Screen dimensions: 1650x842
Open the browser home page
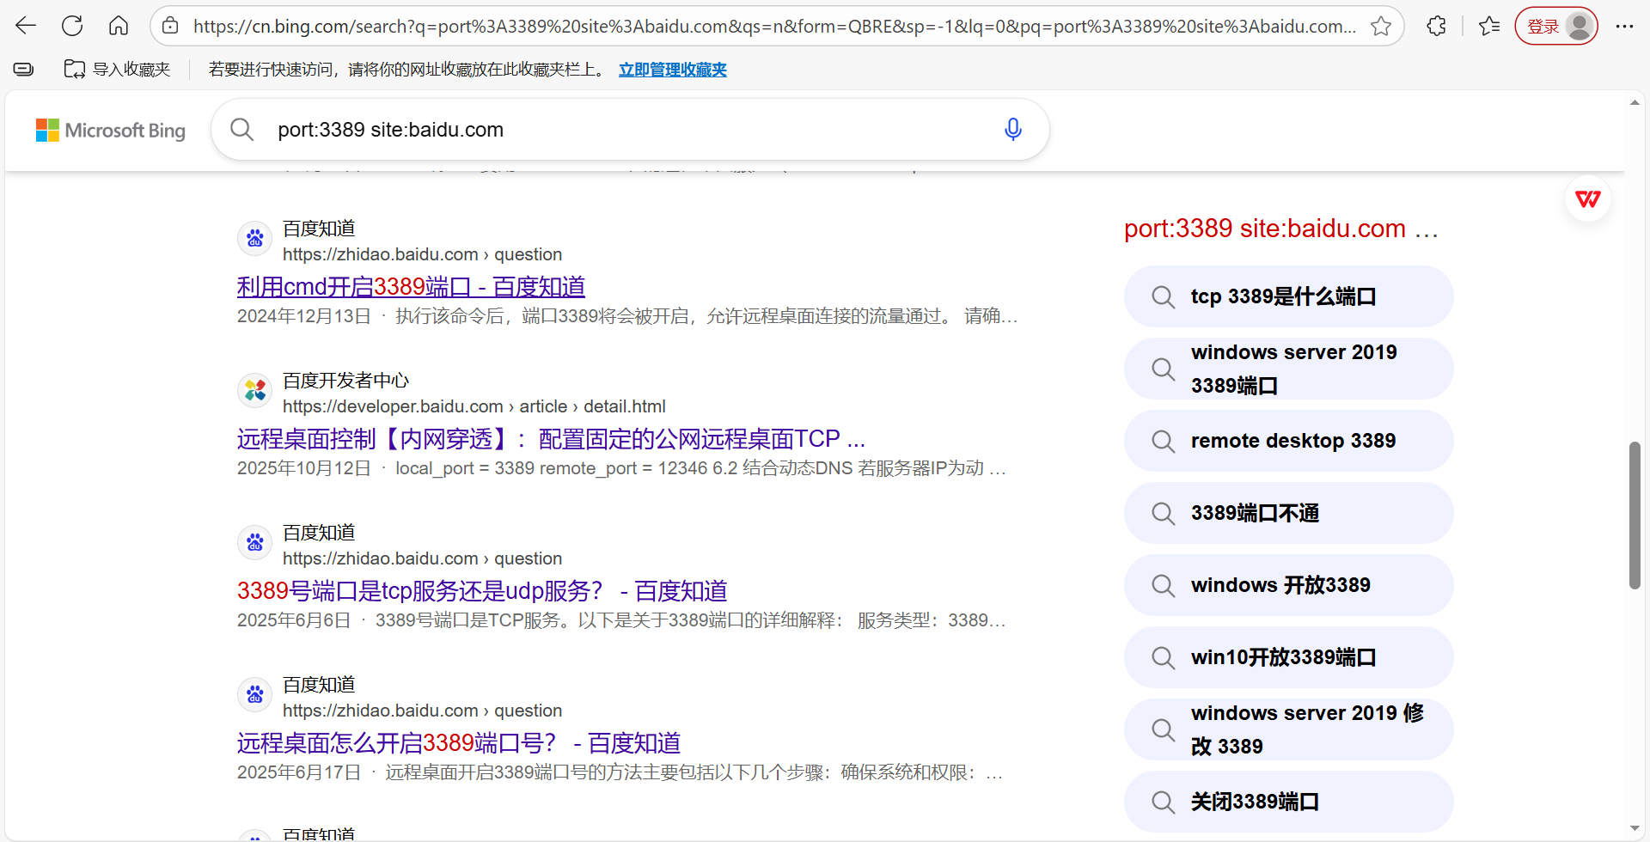pos(119,26)
